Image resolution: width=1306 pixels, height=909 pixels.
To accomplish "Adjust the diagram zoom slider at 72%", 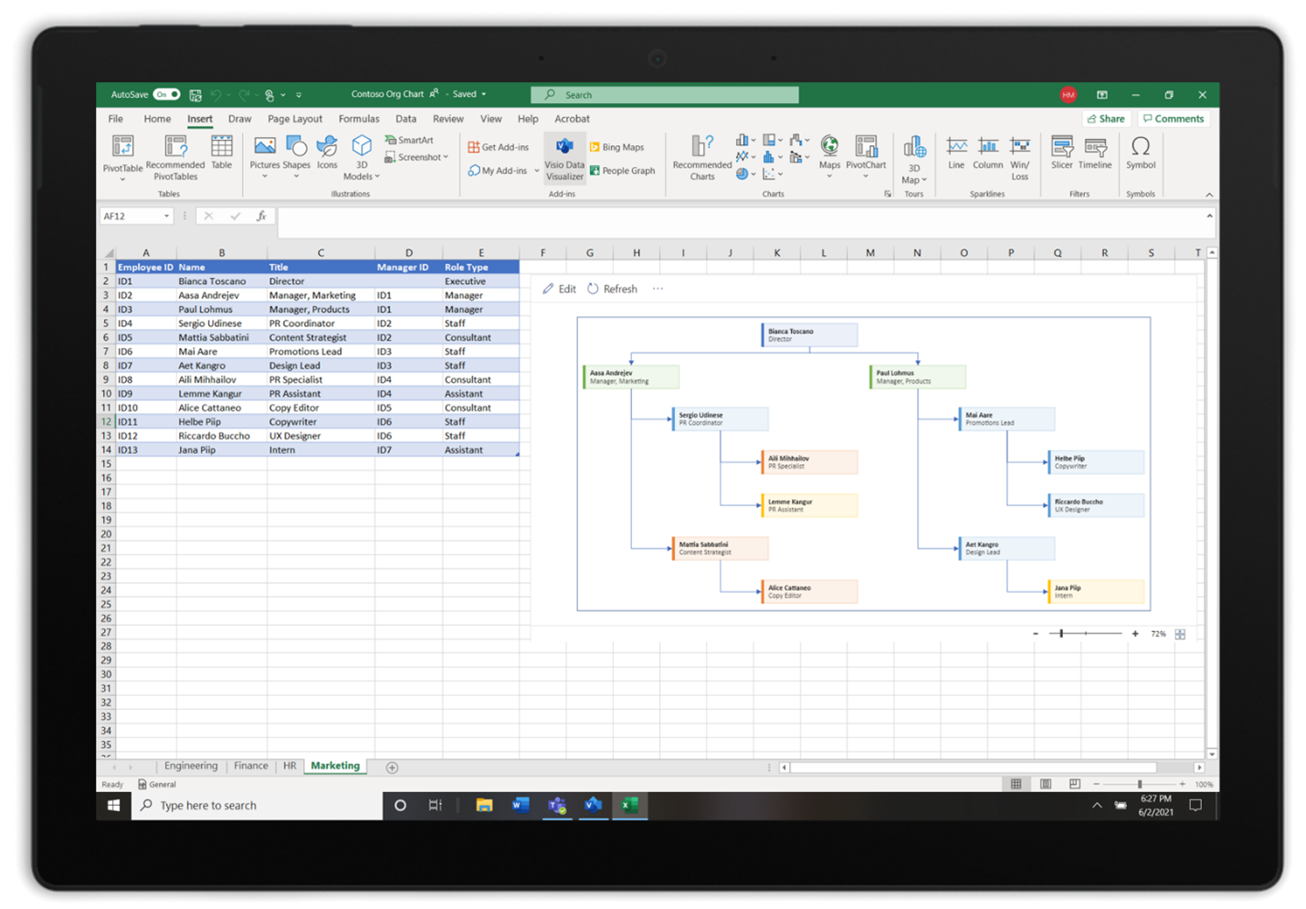I will (1060, 632).
